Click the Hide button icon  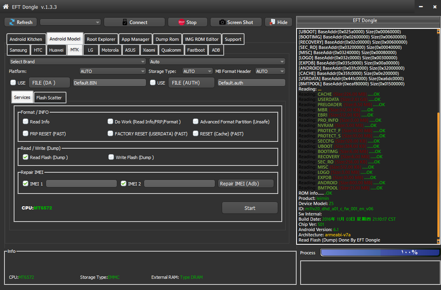coord(272,22)
